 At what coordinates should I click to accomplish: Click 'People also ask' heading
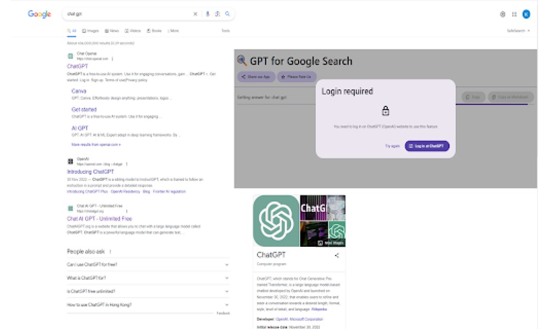[x=86, y=251]
